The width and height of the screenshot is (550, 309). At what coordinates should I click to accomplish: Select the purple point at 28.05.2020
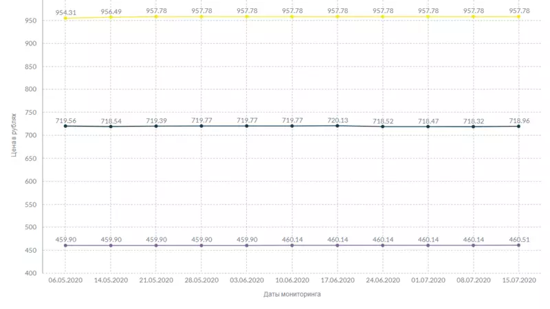click(x=201, y=245)
